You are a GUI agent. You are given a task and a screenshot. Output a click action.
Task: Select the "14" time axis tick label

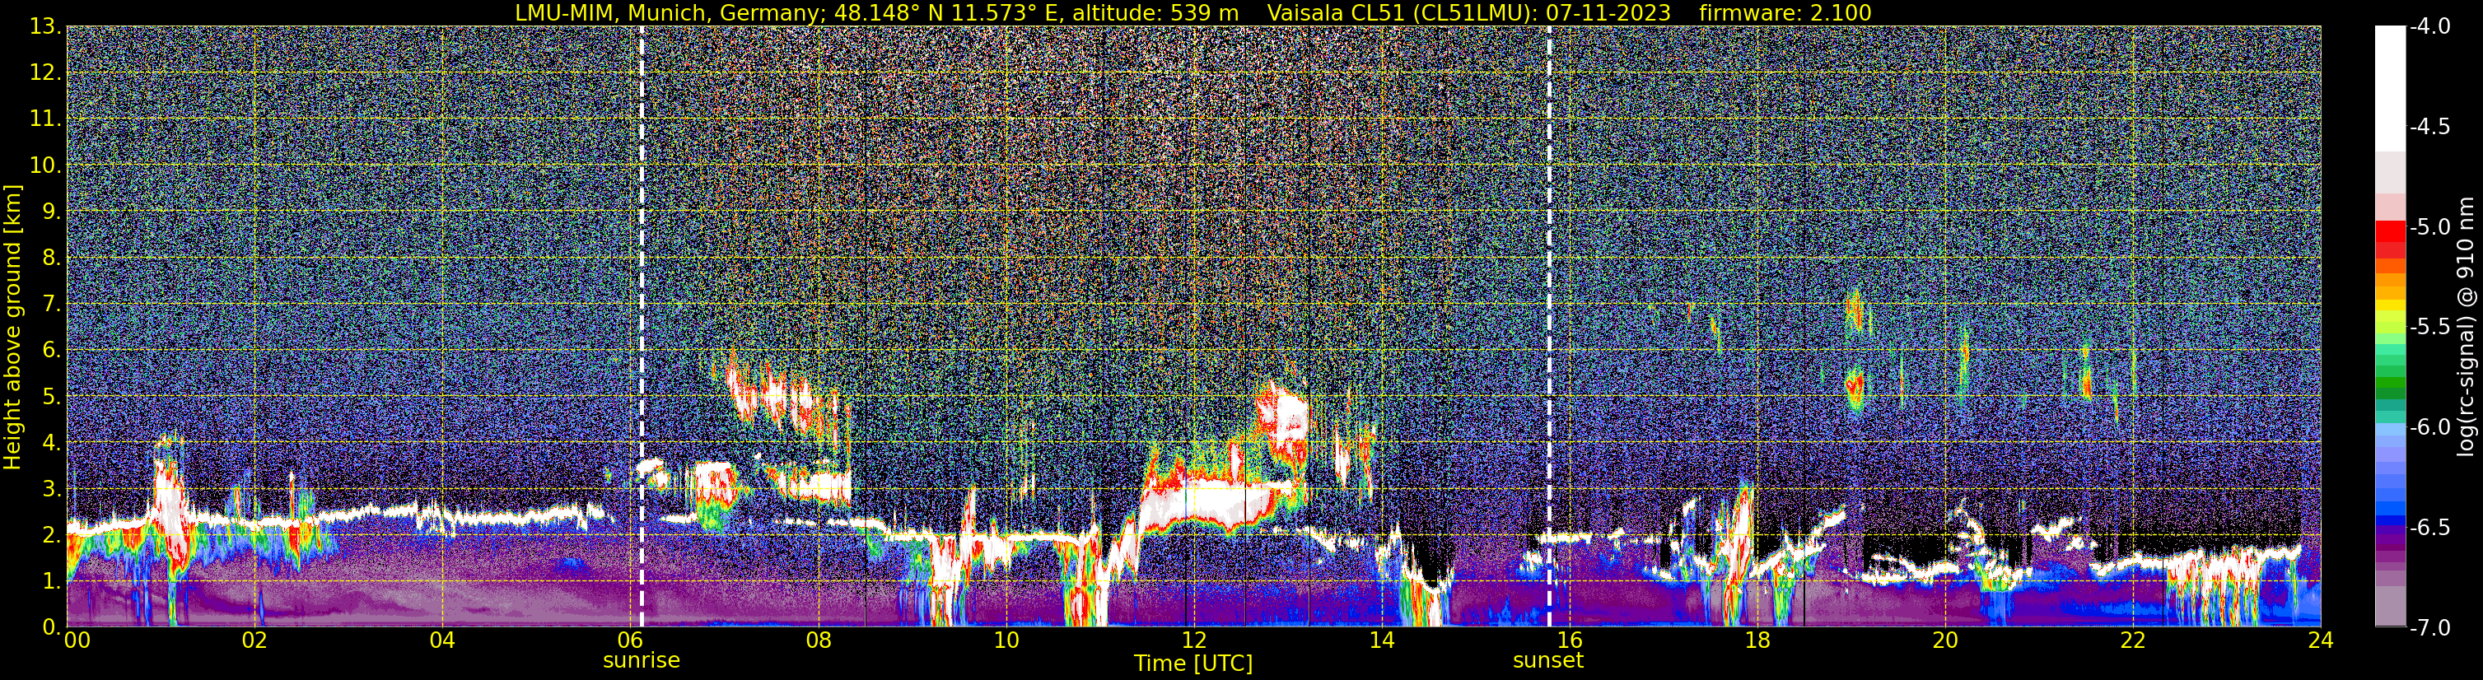pos(1381,640)
